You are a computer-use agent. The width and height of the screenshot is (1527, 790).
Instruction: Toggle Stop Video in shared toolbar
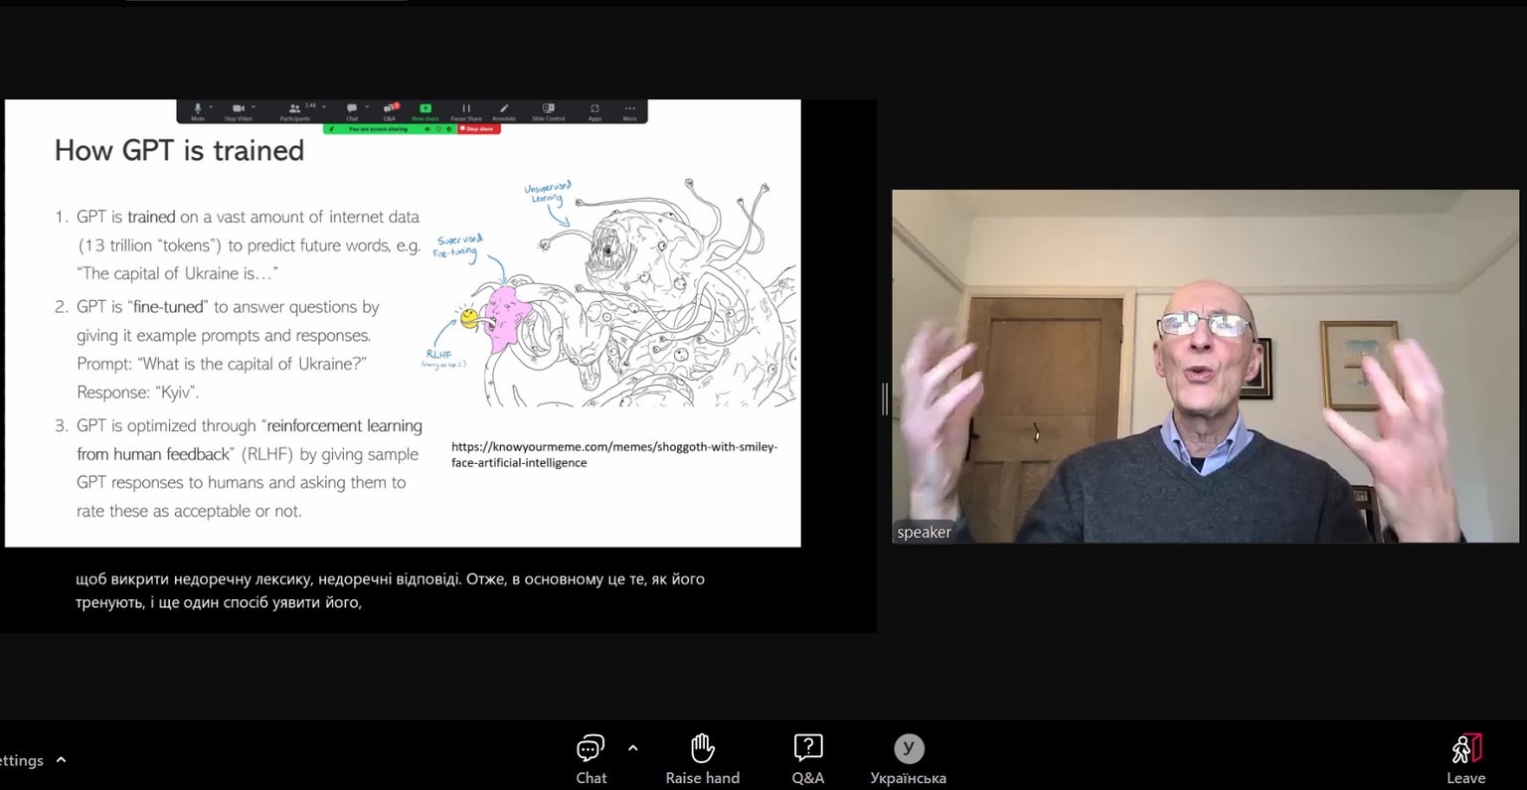click(239, 110)
